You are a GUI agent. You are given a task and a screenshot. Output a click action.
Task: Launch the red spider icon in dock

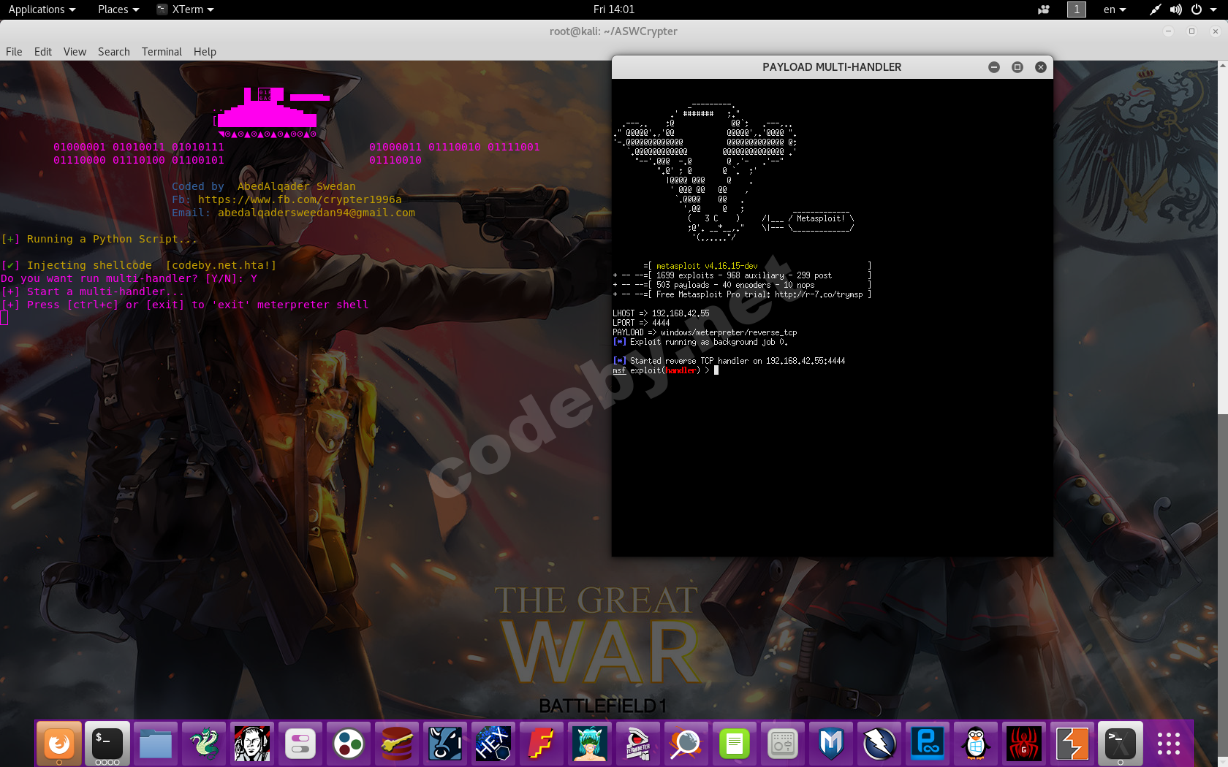point(1024,744)
